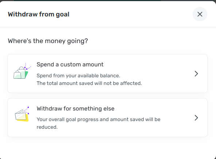The height and width of the screenshot is (159, 216).
Task: Click the wallet icon with purple arrows
Action: [x=22, y=114]
